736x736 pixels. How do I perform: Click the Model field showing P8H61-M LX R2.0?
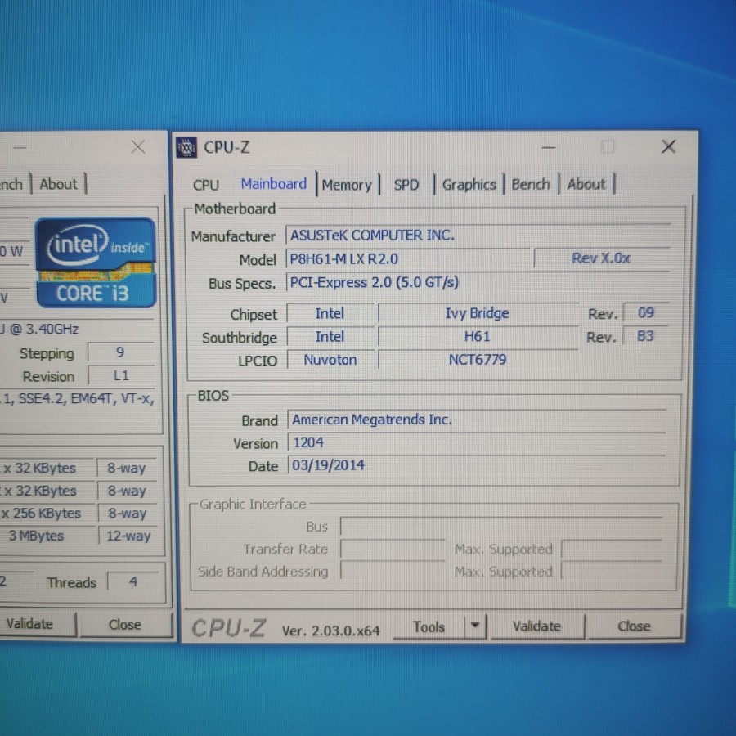408,259
